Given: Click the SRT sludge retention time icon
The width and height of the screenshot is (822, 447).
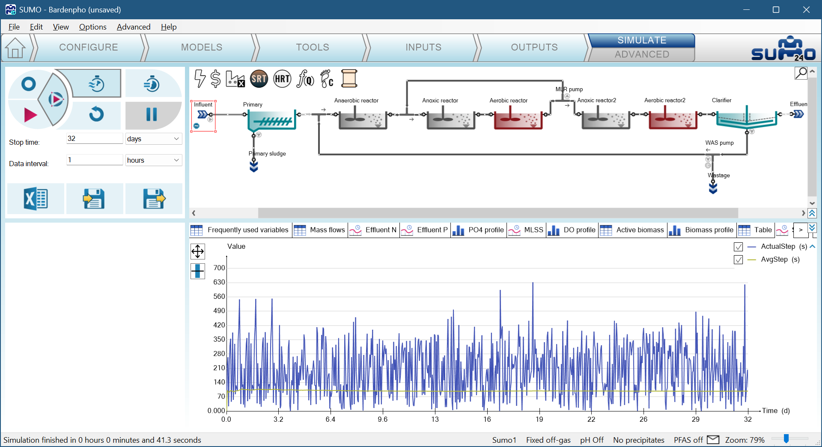Looking at the screenshot, I should 259,79.
